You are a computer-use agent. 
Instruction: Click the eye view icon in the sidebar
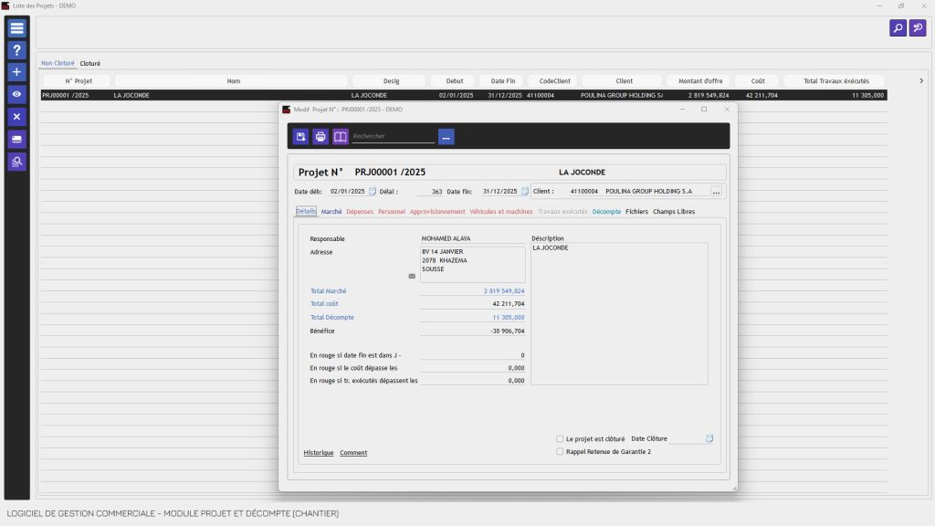[x=17, y=94]
